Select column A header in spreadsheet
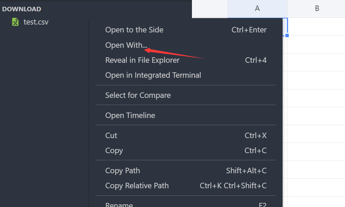 pyautogui.click(x=257, y=9)
